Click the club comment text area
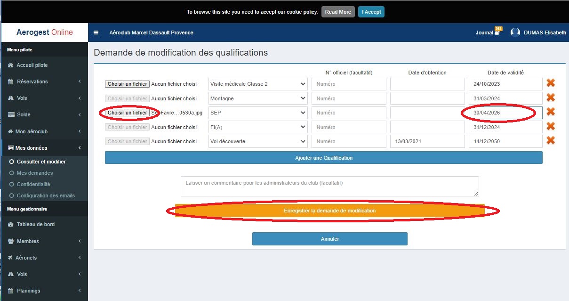This screenshot has width=569, height=301. [x=329, y=186]
